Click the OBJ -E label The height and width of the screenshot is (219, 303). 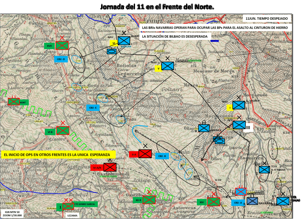click(x=93, y=108)
